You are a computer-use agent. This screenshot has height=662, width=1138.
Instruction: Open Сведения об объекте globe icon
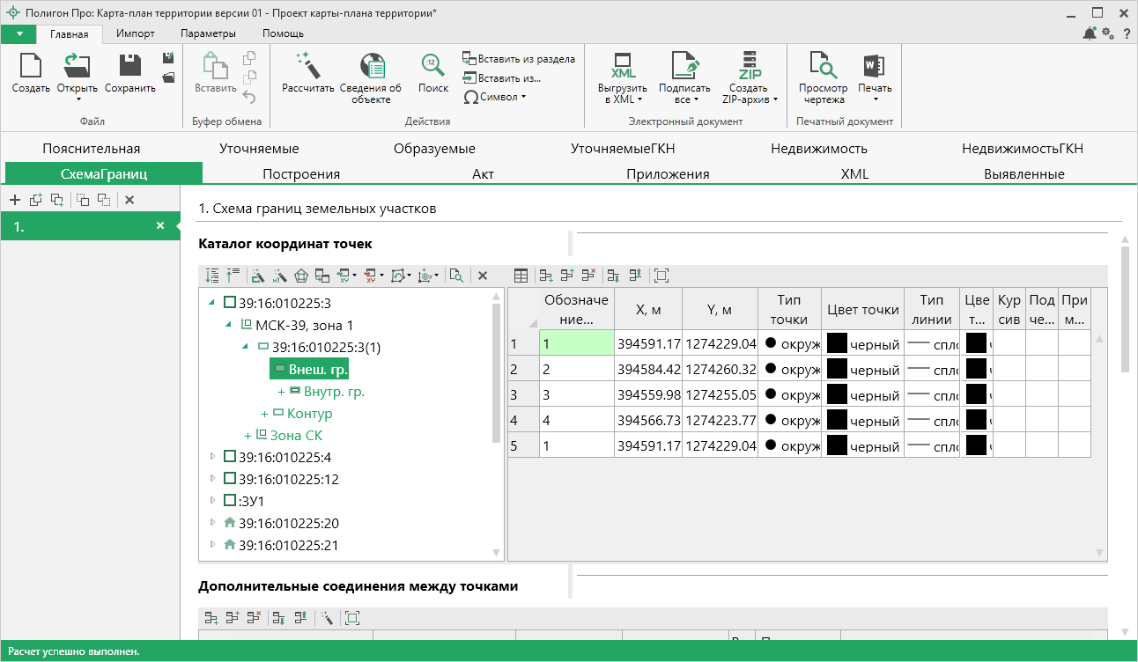click(x=372, y=66)
